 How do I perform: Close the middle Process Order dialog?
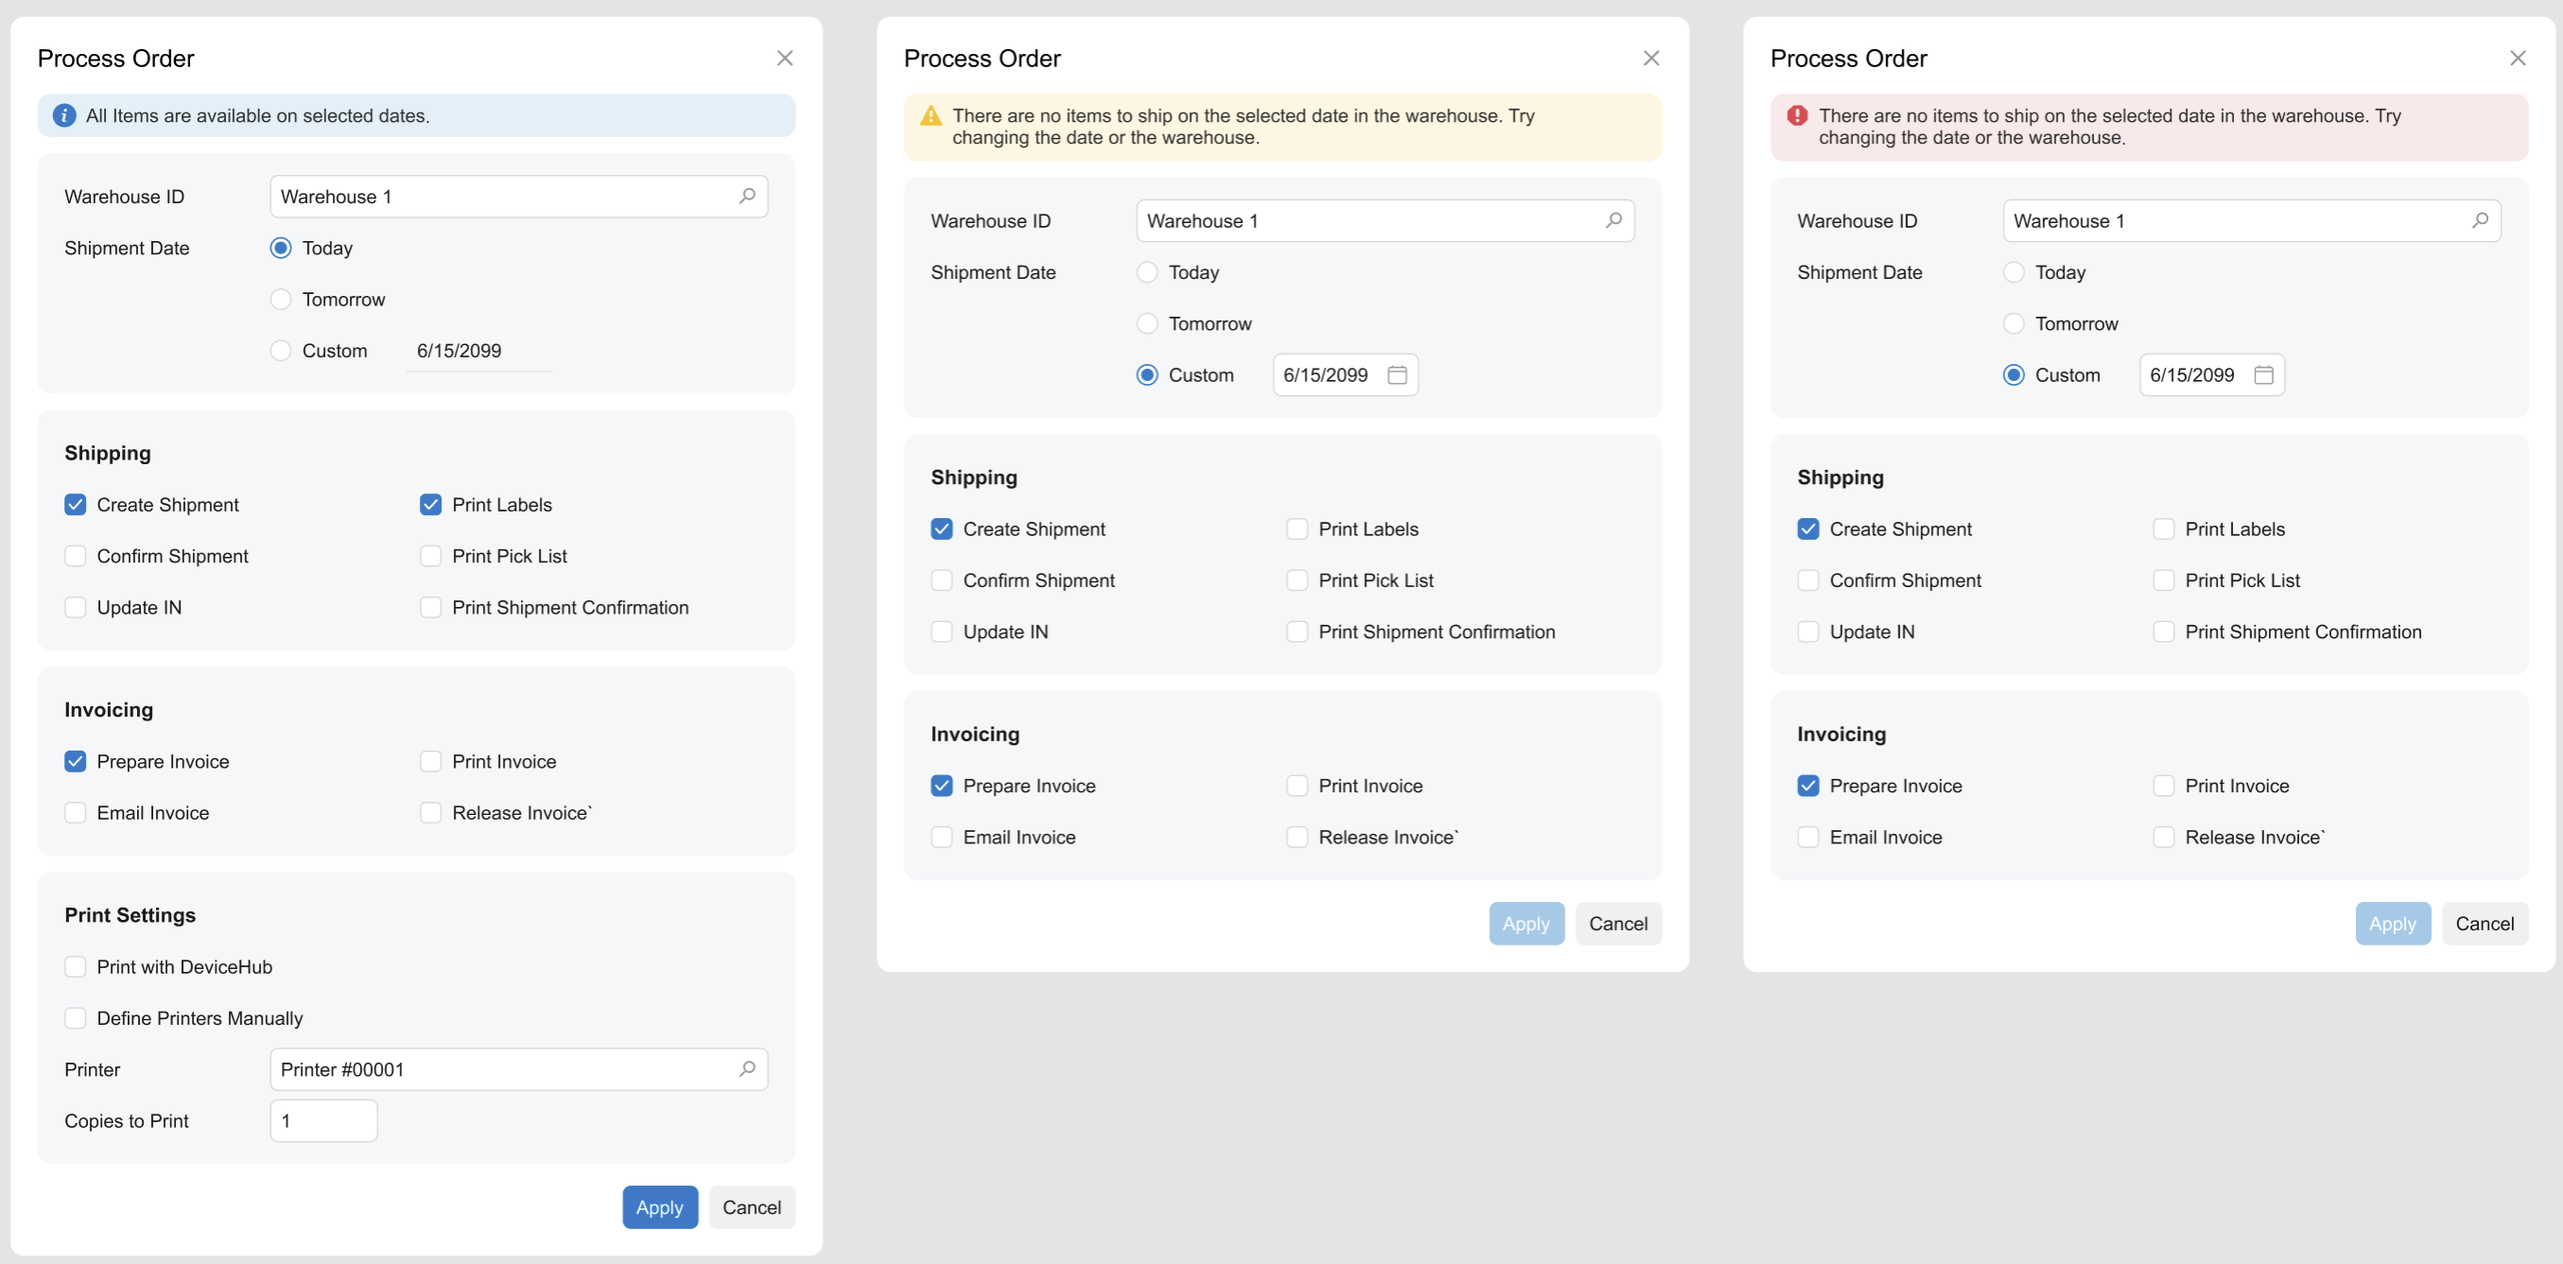[1651, 59]
